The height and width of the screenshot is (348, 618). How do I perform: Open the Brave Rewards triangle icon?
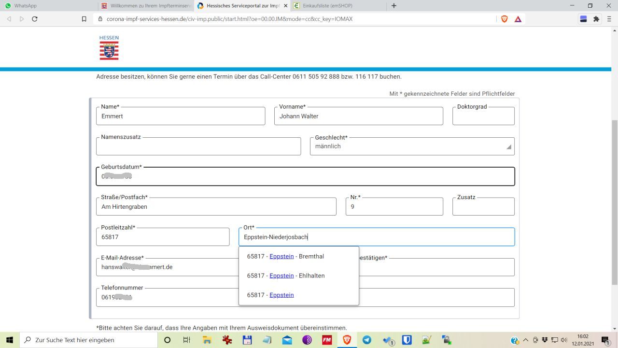[518, 19]
